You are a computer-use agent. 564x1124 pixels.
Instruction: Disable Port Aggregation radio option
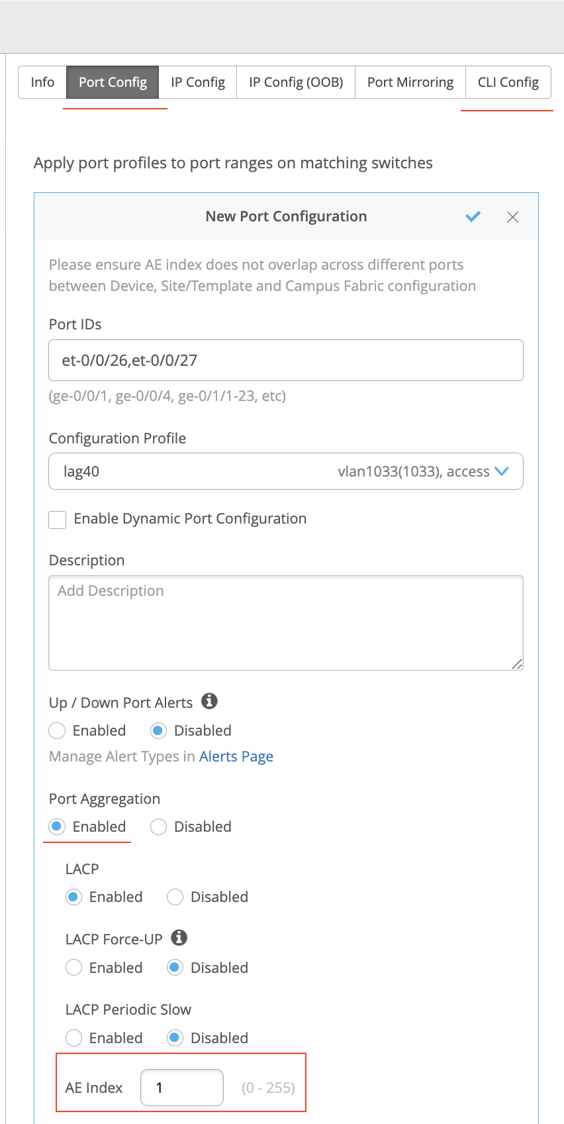[159, 827]
